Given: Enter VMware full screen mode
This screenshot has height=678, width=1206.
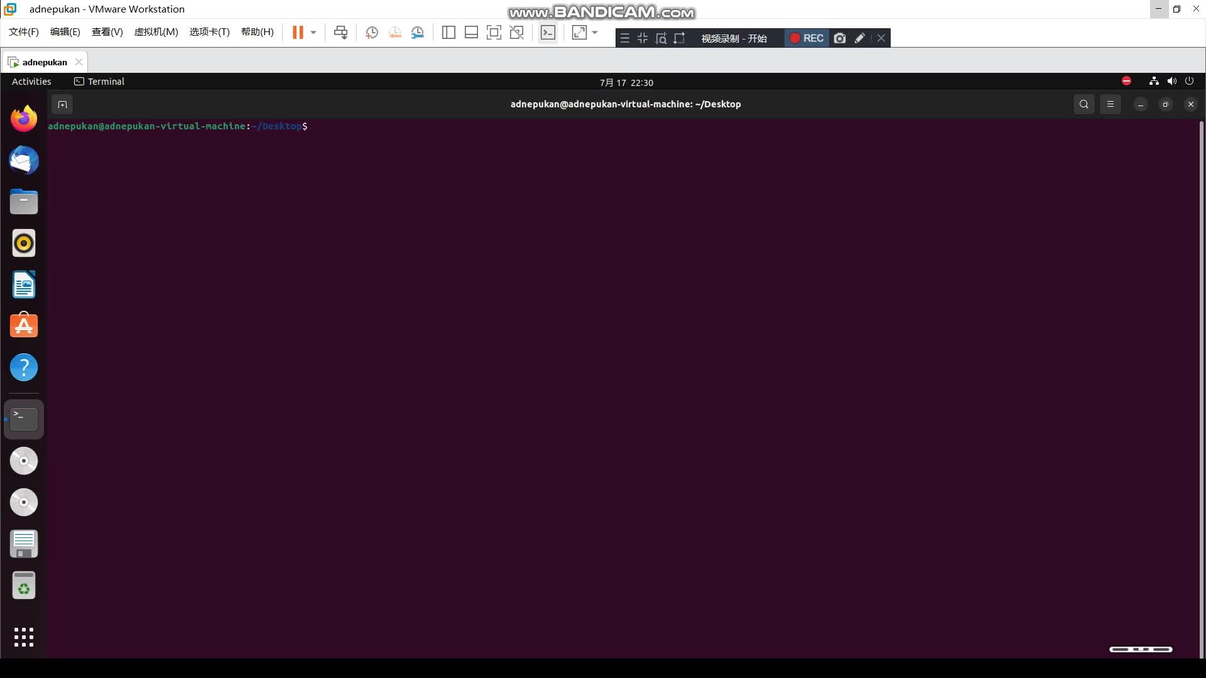Looking at the screenshot, I should pos(494,33).
